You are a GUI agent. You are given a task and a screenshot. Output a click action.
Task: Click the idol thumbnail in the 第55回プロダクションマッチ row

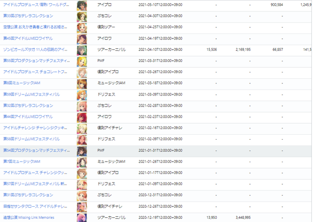click(x=82, y=62)
